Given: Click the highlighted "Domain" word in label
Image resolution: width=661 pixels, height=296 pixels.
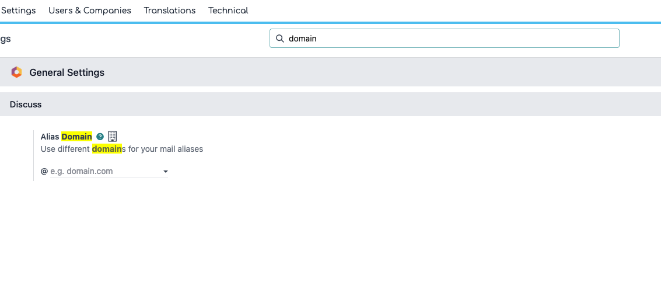Looking at the screenshot, I should [x=76, y=137].
